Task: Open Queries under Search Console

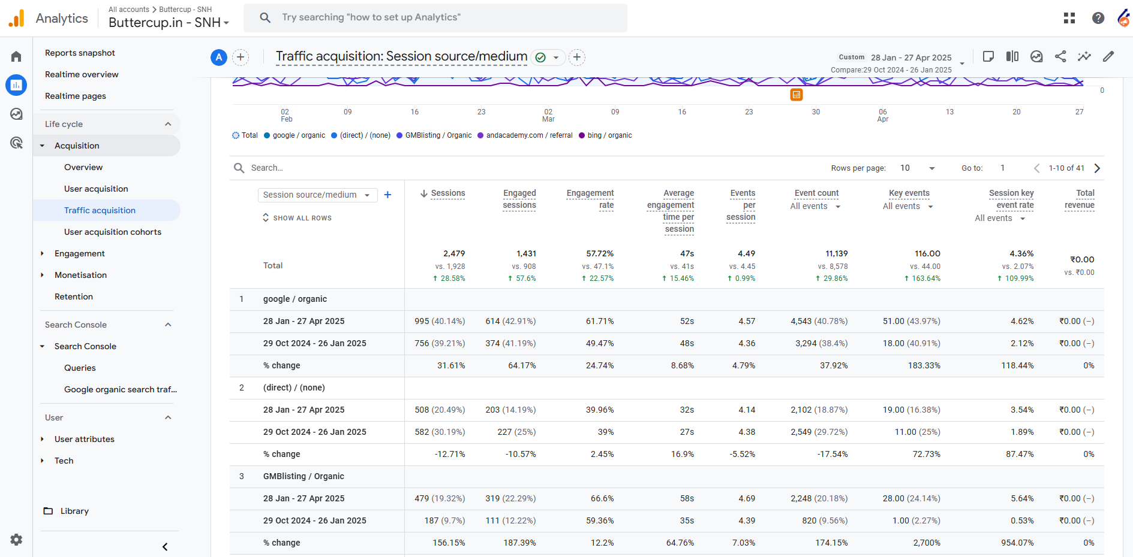Action: (80, 368)
